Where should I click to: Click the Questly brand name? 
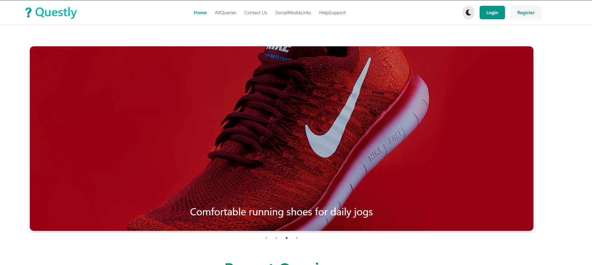coord(56,13)
